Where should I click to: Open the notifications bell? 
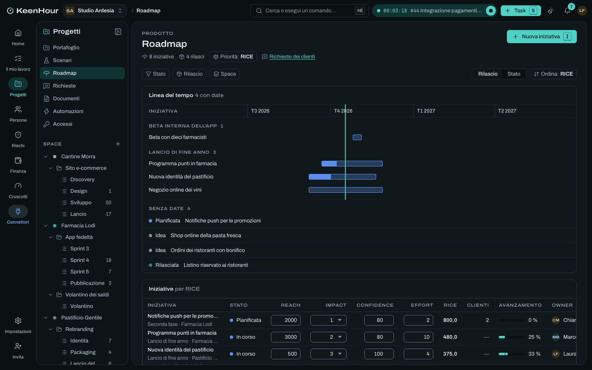tap(567, 11)
